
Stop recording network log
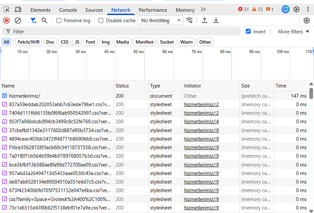tap(6, 20)
